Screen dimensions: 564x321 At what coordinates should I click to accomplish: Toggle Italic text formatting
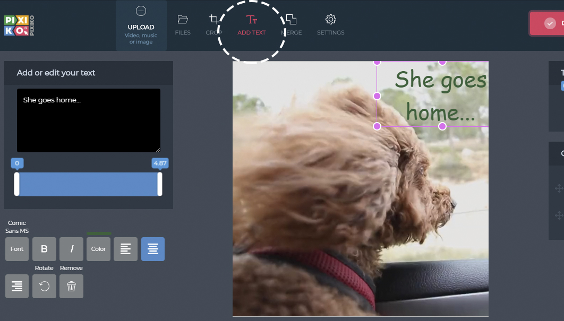[x=71, y=249]
